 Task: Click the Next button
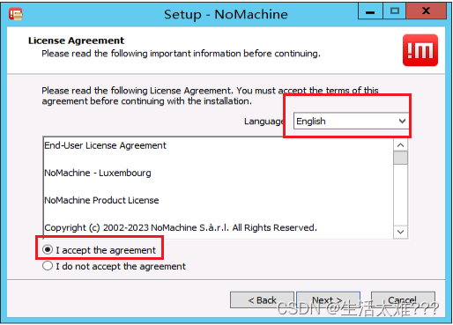(328, 299)
